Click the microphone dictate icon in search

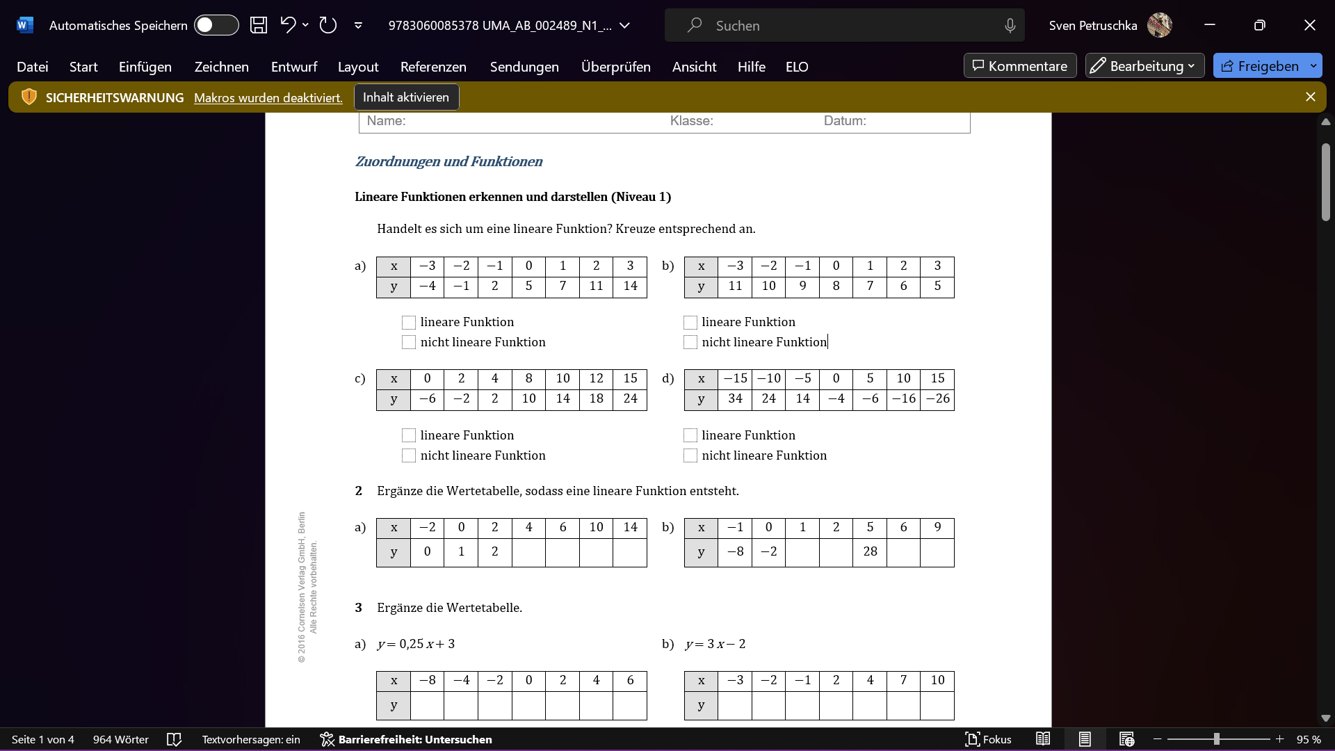1010,26
